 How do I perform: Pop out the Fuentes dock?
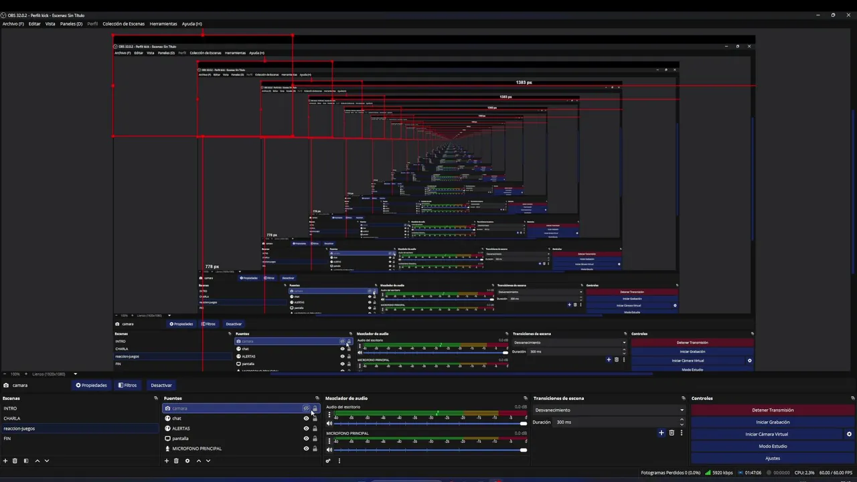tap(317, 398)
